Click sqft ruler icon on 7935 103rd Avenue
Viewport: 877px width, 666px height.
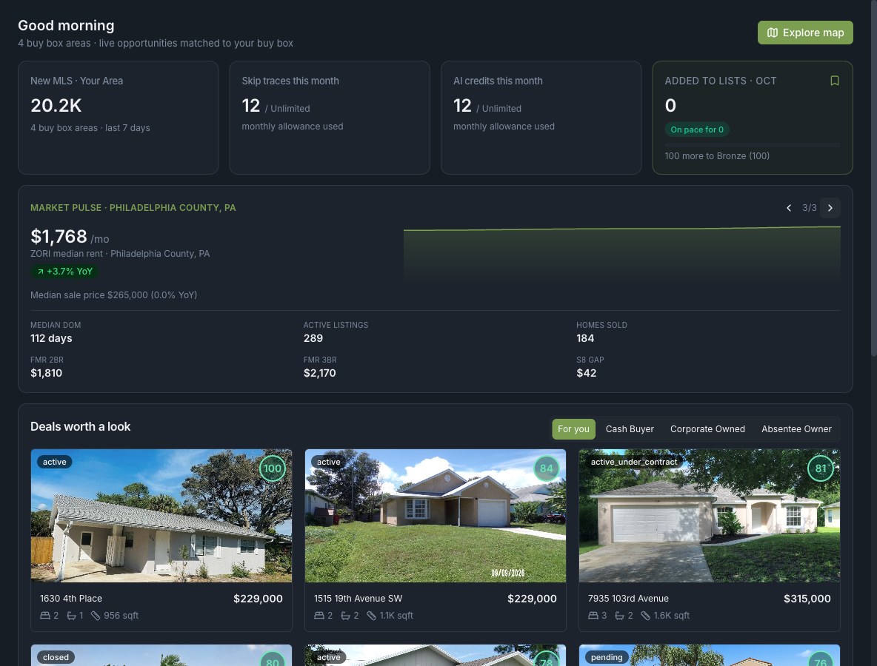(645, 615)
